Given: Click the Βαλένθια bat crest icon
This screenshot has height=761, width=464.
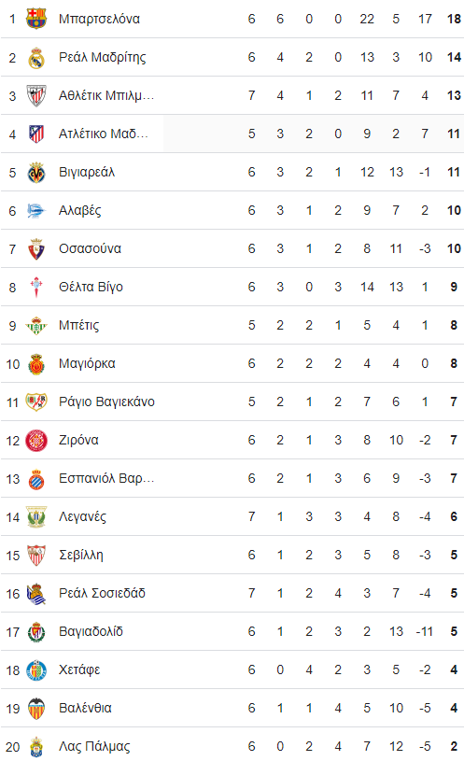Looking at the screenshot, I should click(x=35, y=709).
